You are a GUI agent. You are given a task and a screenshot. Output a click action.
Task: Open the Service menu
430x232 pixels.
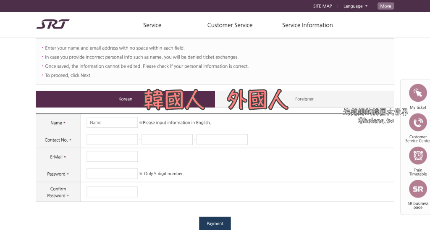[152, 25]
